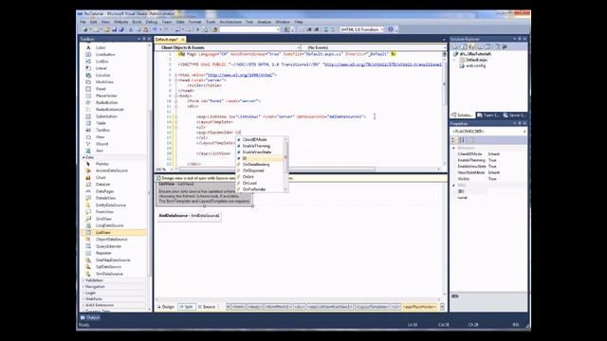
Task: Open the Output panel at the bottom
Action: [90, 317]
